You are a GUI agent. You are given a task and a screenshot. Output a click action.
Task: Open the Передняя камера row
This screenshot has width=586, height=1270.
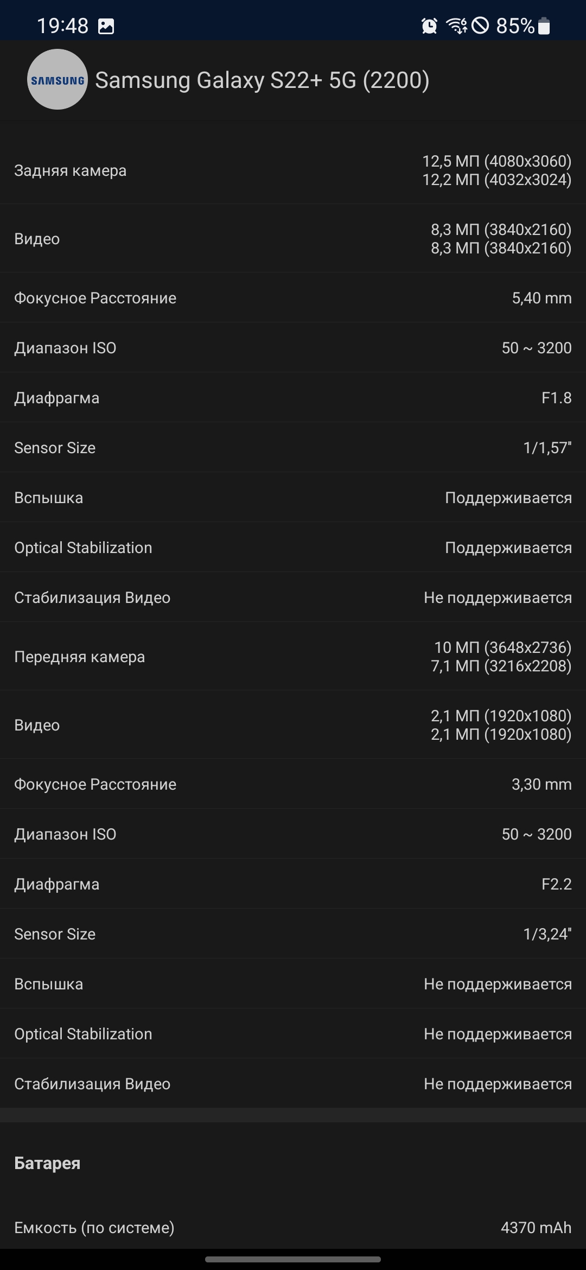pos(293,657)
